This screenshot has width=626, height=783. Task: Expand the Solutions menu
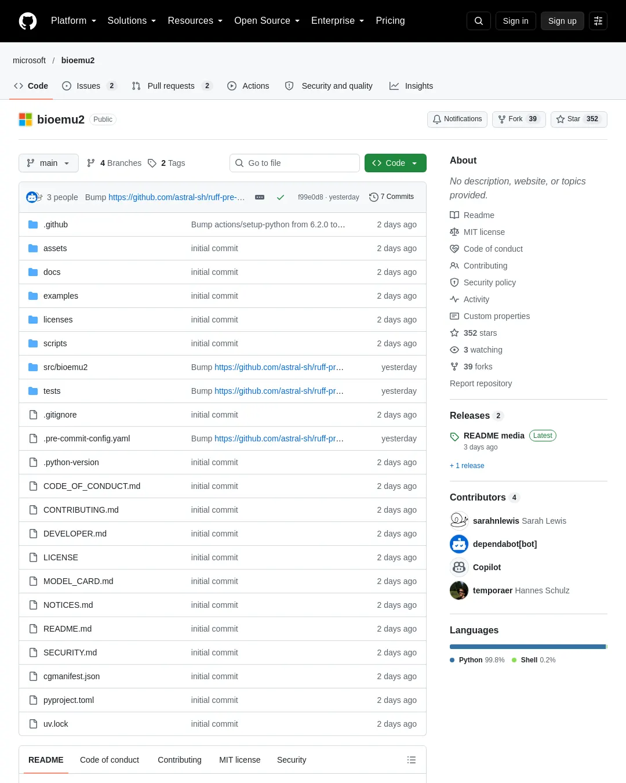click(x=132, y=21)
